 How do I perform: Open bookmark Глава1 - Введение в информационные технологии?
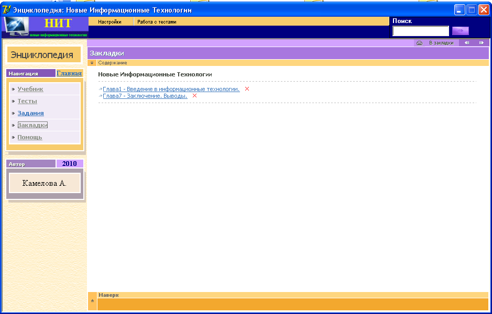(171, 89)
